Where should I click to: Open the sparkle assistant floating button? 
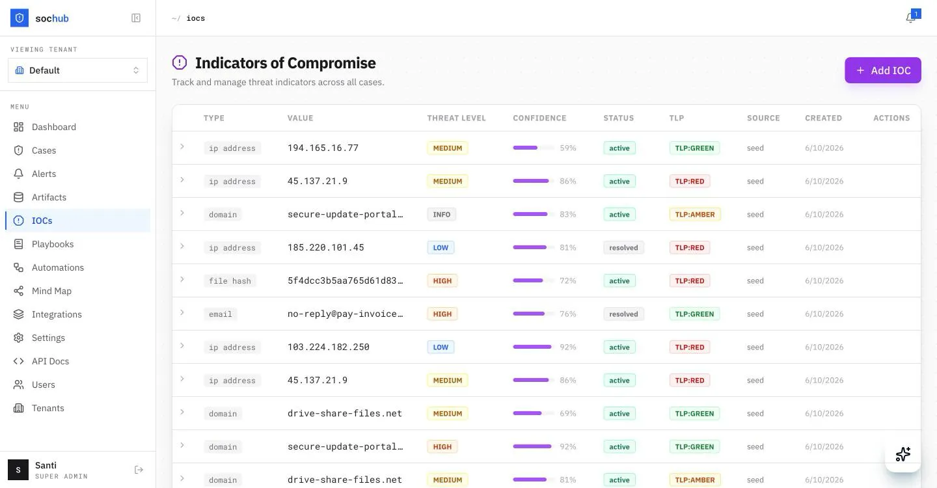click(x=903, y=454)
